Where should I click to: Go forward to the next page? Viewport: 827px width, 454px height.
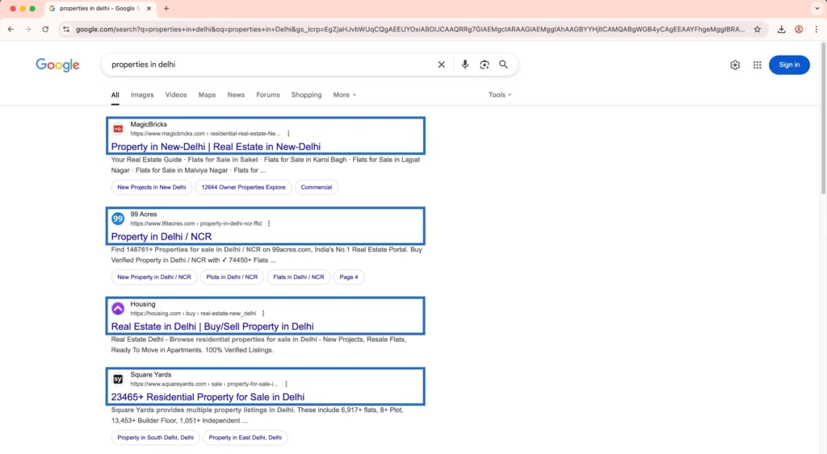point(28,30)
